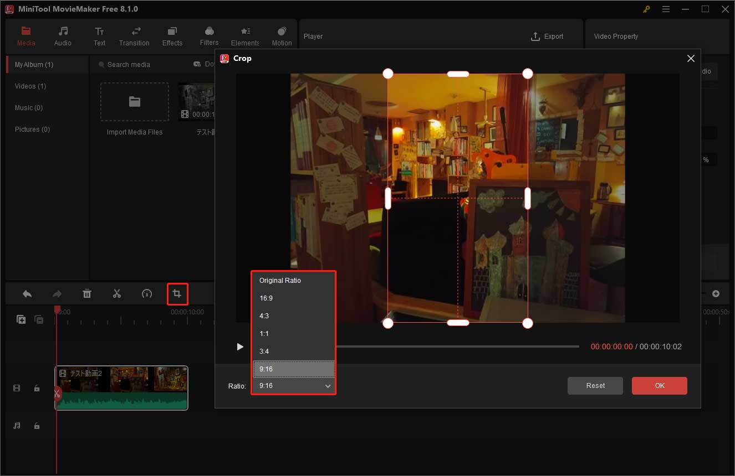The width and height of the screenshot is (735, 476).
Task: Confirm crop with OK button
Action: (660, 386)
